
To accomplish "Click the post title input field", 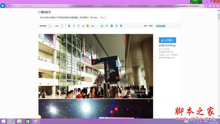I will pyautogui.click(x=73, y=18).
